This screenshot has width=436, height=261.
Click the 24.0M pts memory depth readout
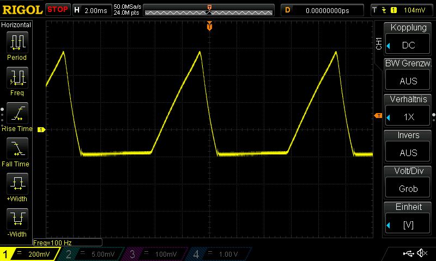pyautogui.click(x=126, y=13)
